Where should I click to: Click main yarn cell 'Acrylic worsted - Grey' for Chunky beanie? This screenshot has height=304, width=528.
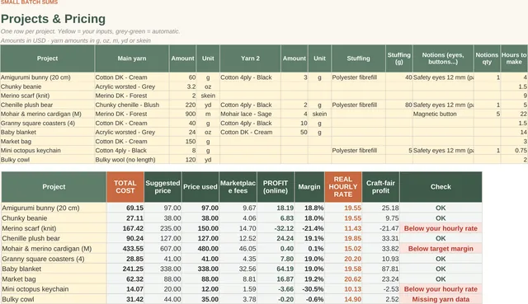pos(132,87)
